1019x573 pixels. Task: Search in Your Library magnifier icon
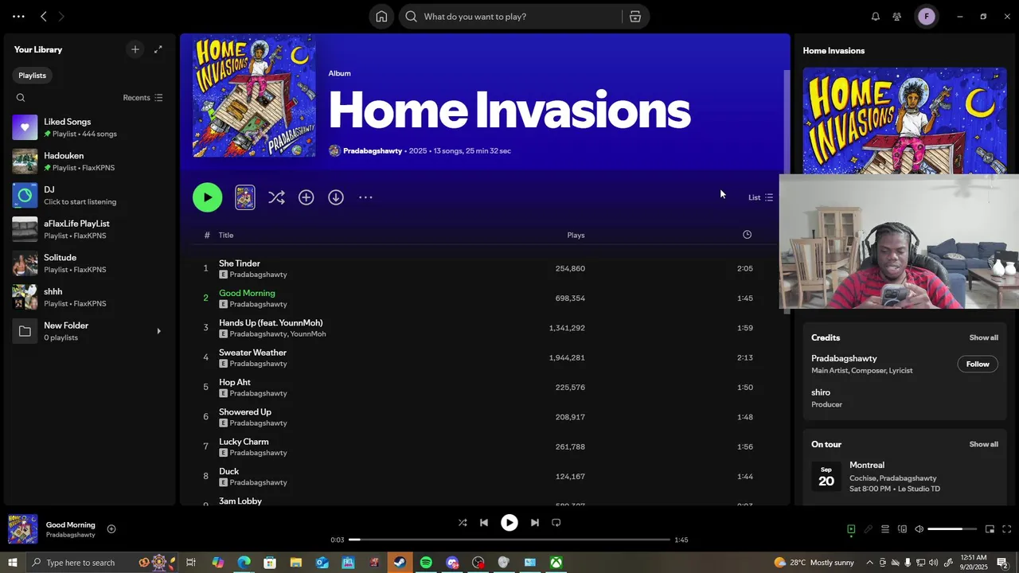click(x=21, y=98)
